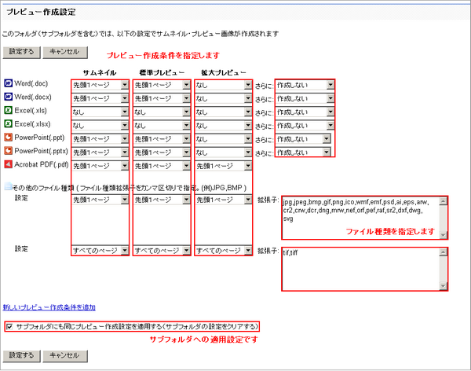Viewport: 471px width, 371px height.
Task: Click the down arrow of the jpg extensions scrollbar
Action: 443,235
